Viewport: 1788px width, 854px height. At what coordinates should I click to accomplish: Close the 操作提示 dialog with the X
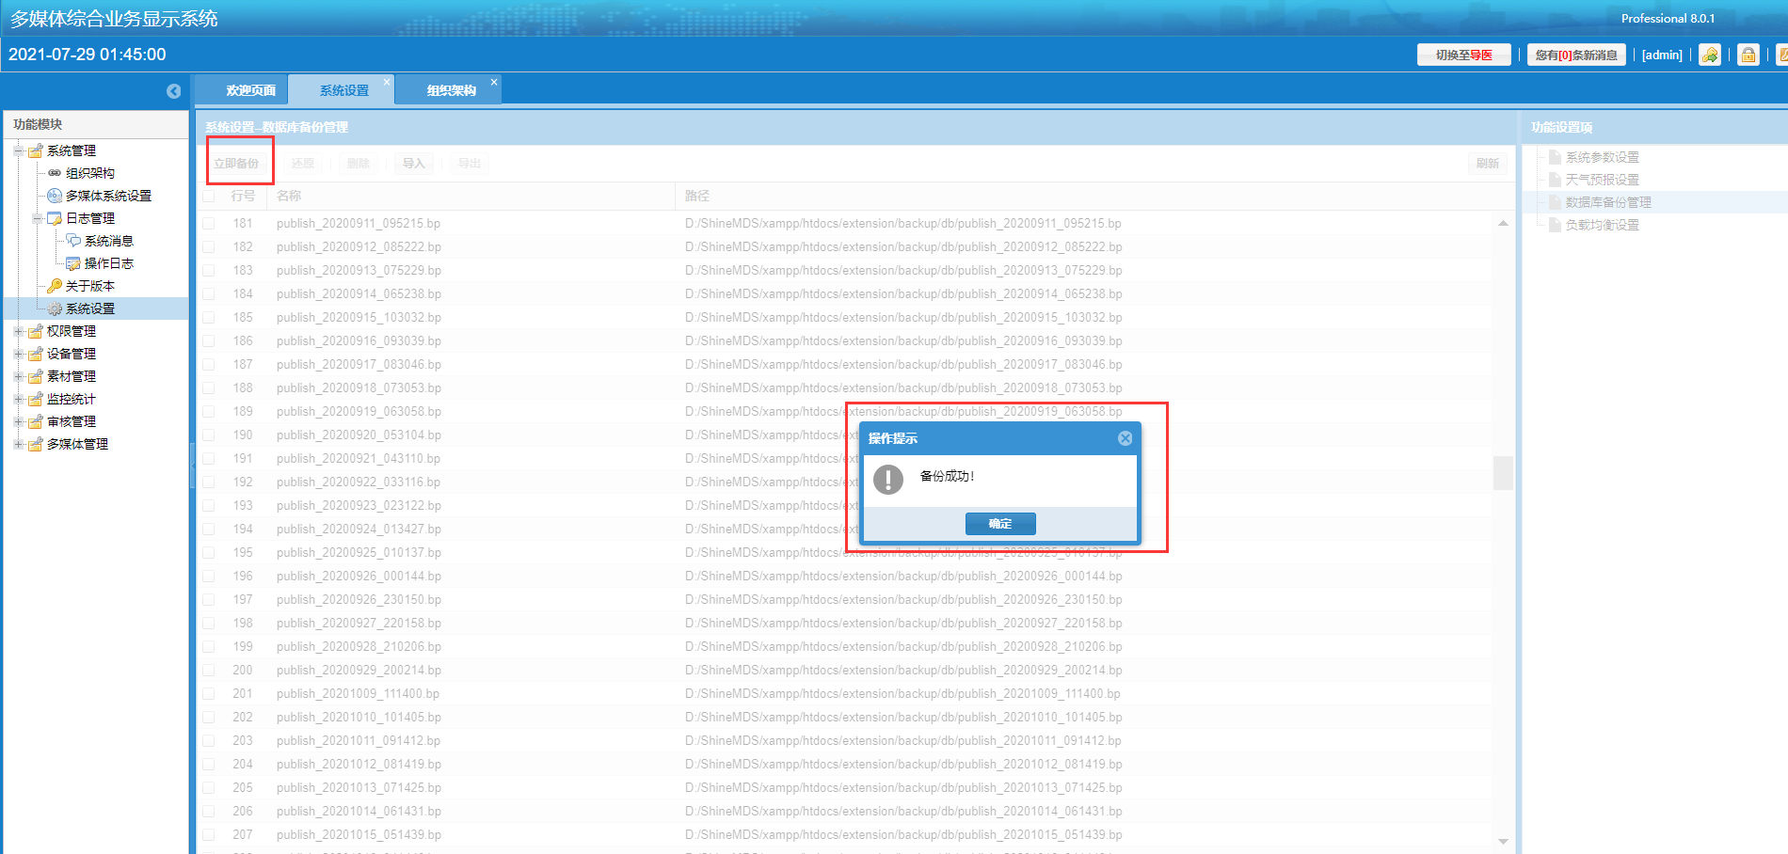(x=1125, y=438)
